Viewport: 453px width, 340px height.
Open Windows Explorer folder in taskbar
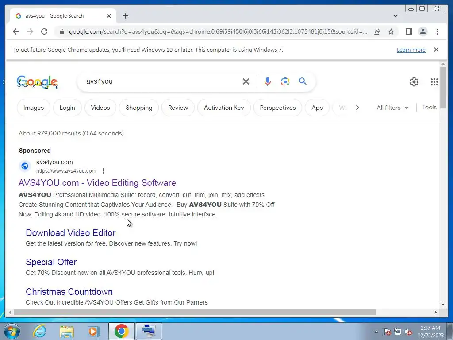[67, 331]
